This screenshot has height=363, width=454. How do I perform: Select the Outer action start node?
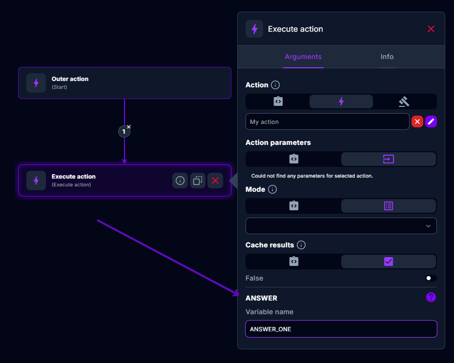[x=124, y=83]
